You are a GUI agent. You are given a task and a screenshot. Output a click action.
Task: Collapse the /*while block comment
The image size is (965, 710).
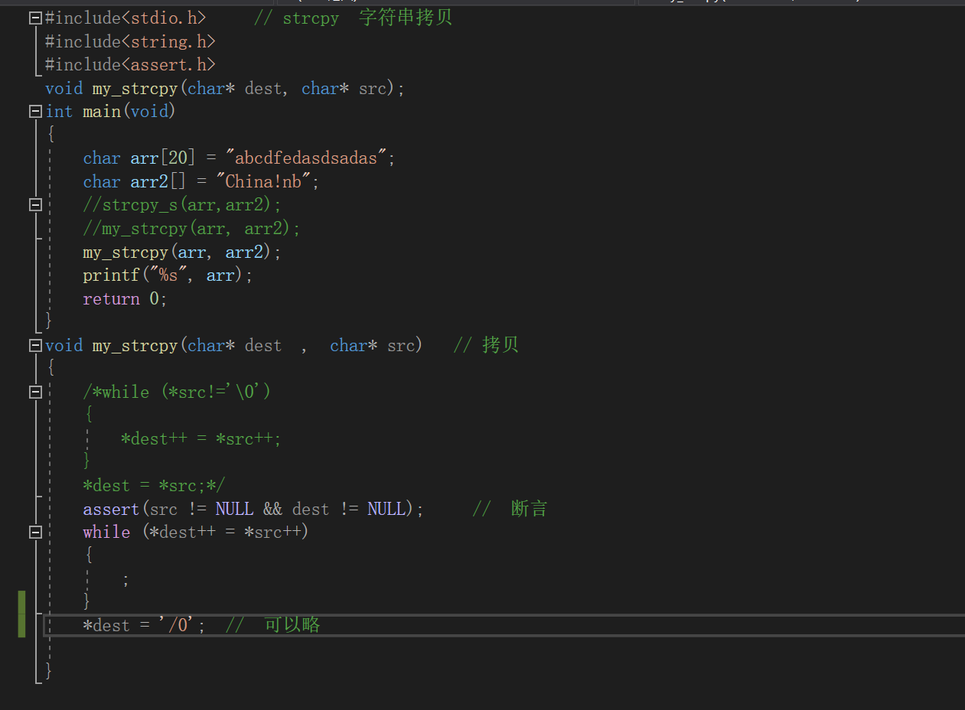coord(35,392)
